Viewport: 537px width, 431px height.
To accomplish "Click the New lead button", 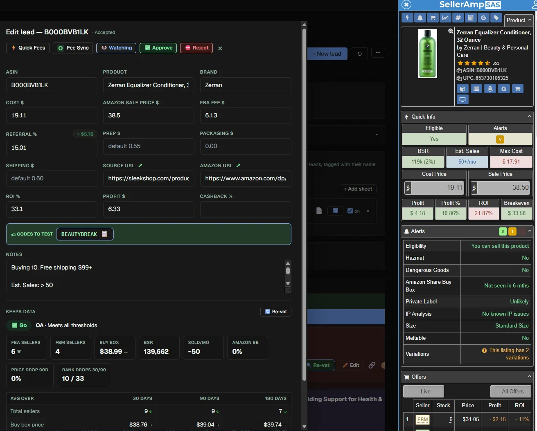I will (x=327, y=54).
